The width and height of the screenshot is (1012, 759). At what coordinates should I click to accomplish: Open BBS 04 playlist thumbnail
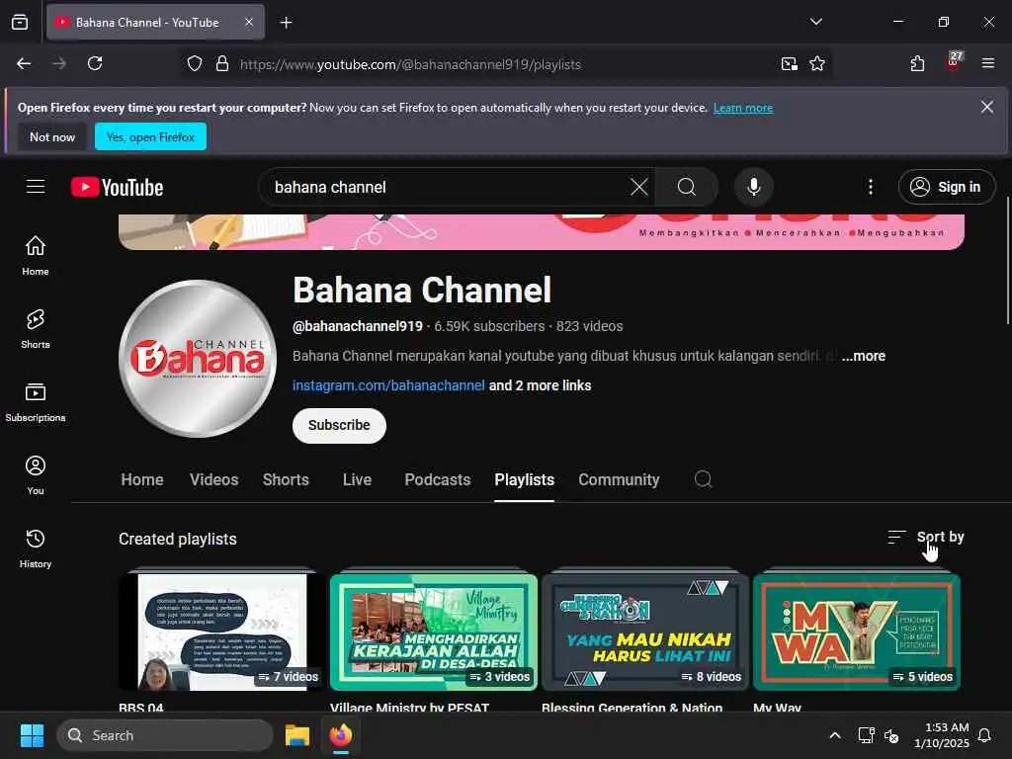tap(222, 632)
